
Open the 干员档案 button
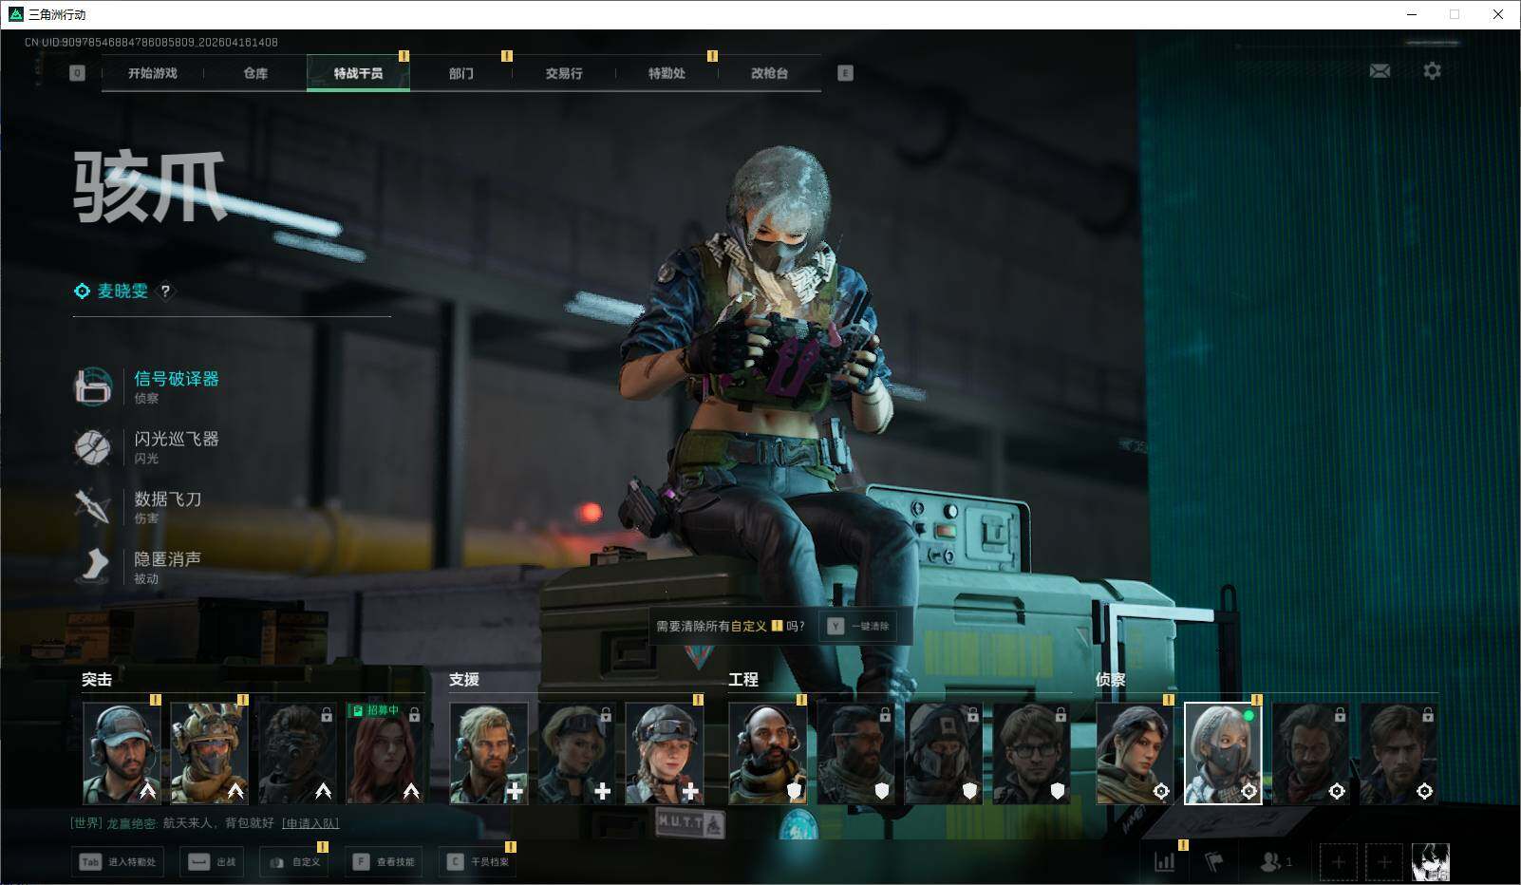click(479, 861)
